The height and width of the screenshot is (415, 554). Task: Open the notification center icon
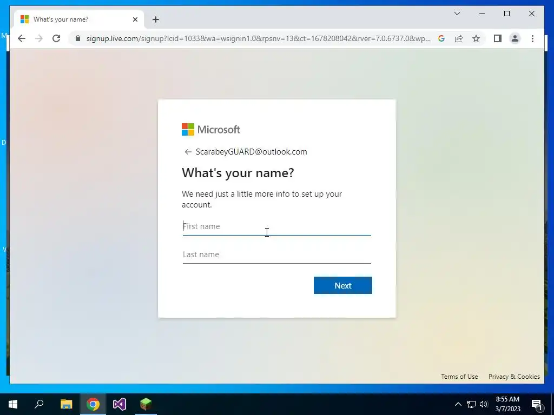pos(537,404)
